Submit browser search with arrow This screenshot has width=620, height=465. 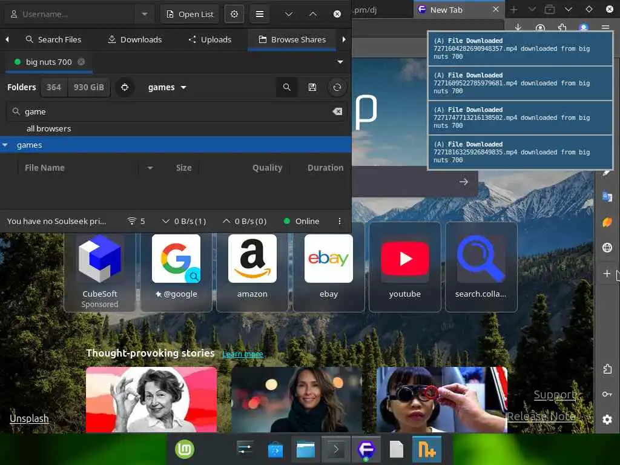(463, 182)
